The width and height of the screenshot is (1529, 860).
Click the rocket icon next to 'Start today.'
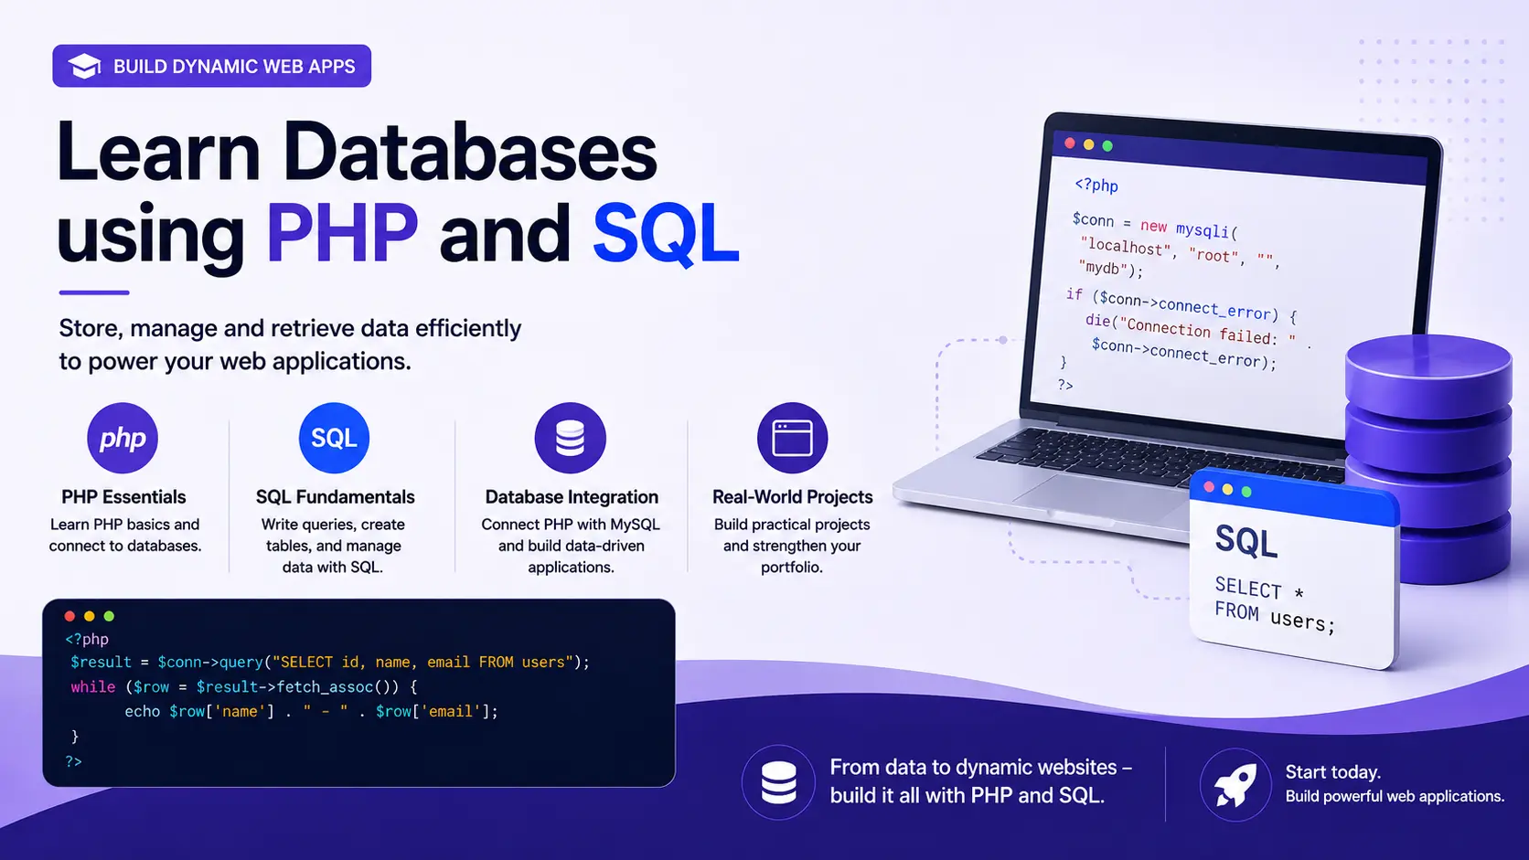(1235, 784)
